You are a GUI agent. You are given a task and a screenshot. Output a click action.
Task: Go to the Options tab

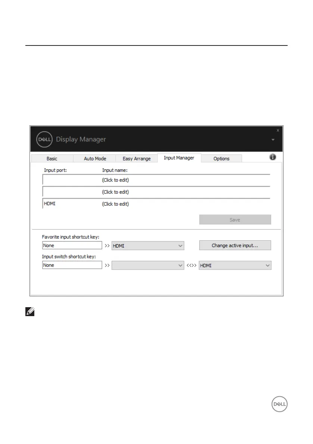222,158
